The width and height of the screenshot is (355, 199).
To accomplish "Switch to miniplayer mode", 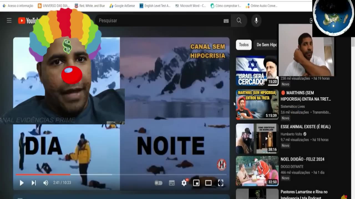I will point(196,183).
